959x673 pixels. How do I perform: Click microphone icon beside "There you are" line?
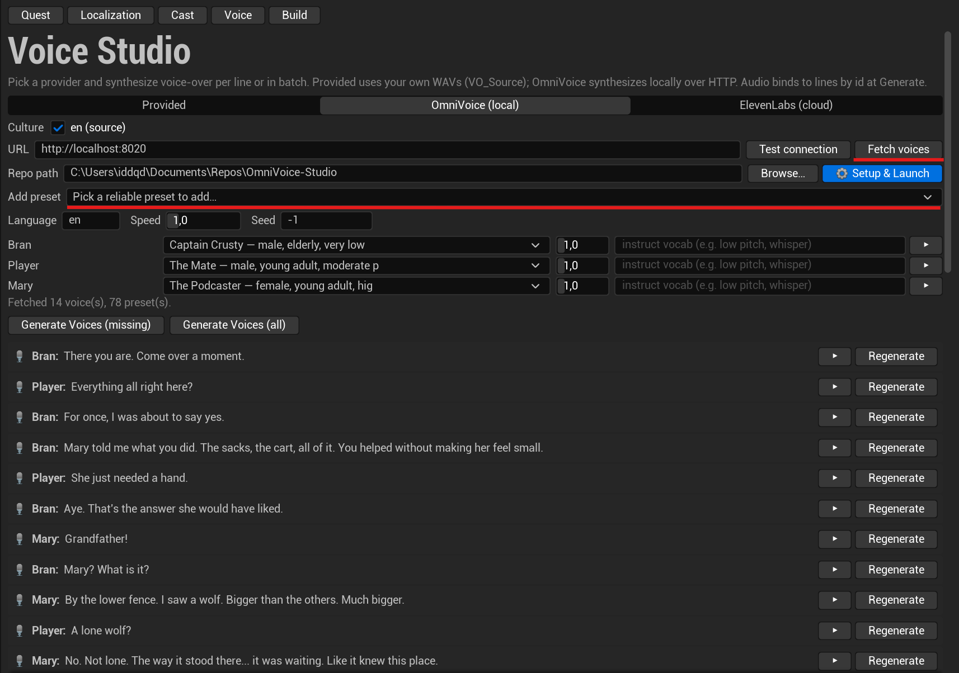(x=20, y=356)
